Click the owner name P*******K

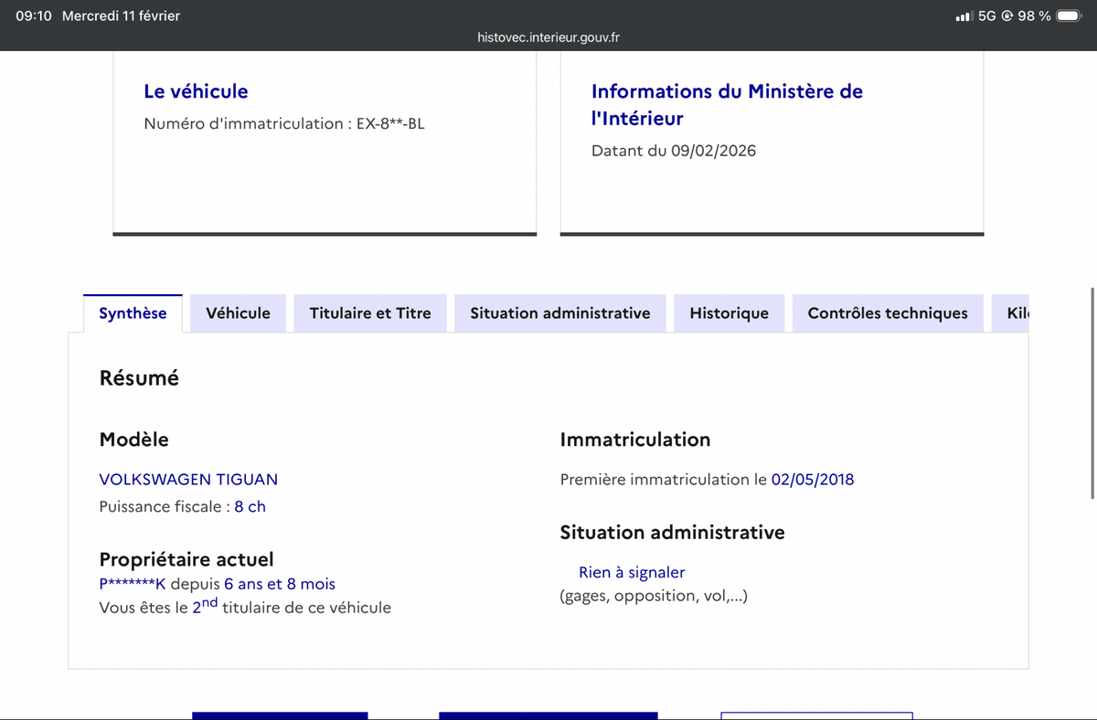coord(132,584)
